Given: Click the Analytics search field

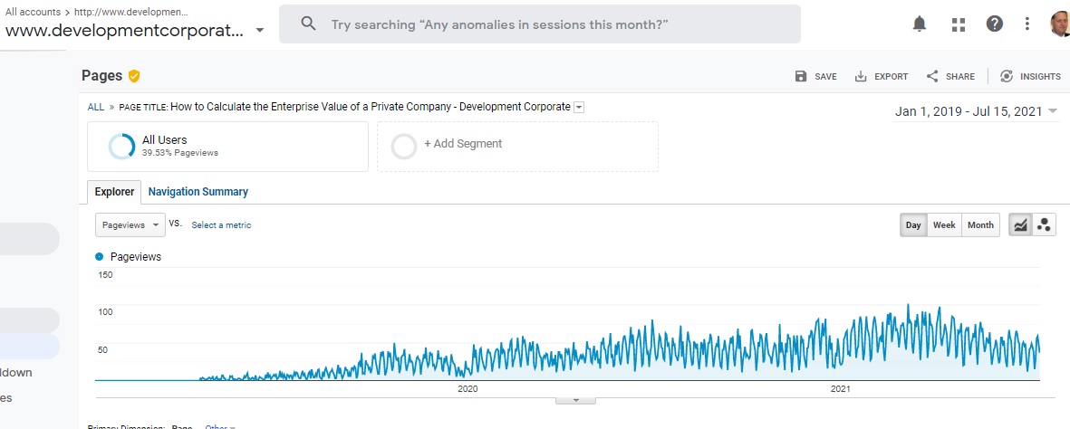Looking at the screenshot, I should click(540, 24).
